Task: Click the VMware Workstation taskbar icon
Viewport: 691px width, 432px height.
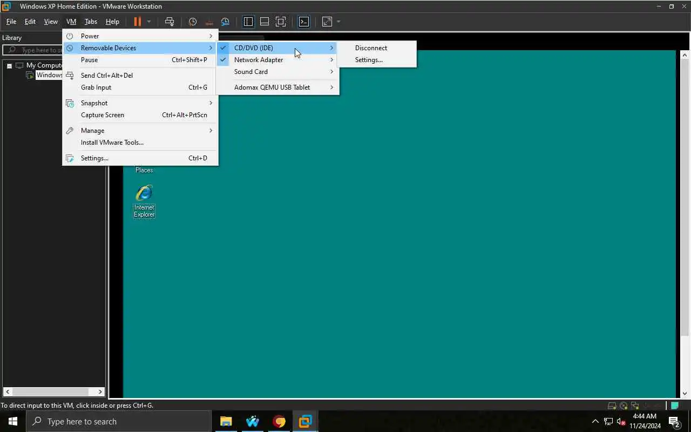Action: click(305, 421)
